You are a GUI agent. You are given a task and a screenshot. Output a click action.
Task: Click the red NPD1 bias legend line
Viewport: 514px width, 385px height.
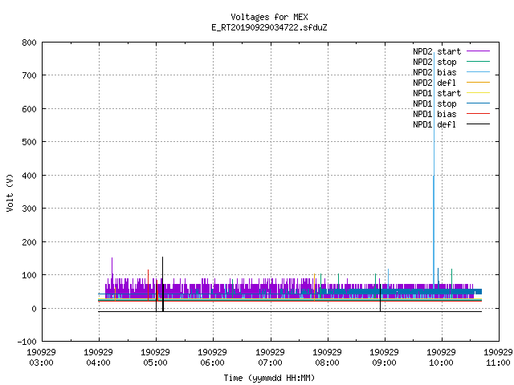(478, 114)
